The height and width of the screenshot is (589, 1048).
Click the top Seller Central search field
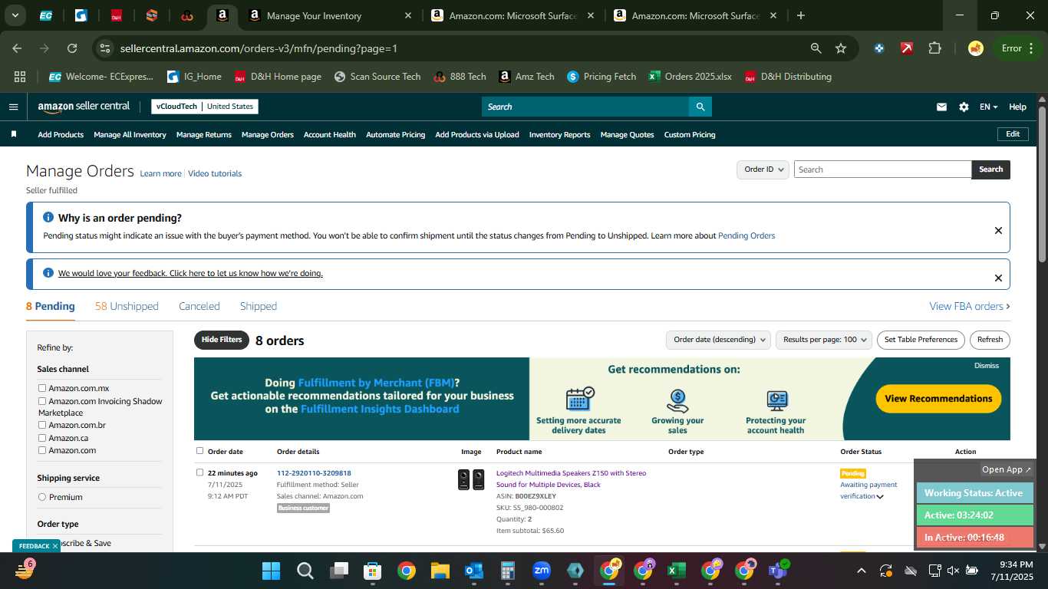tap(585, 107)
